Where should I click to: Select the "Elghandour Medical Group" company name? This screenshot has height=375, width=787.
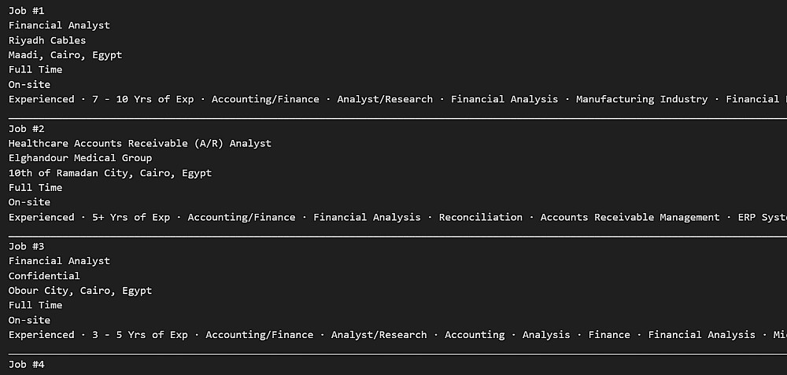pos(80,158)
